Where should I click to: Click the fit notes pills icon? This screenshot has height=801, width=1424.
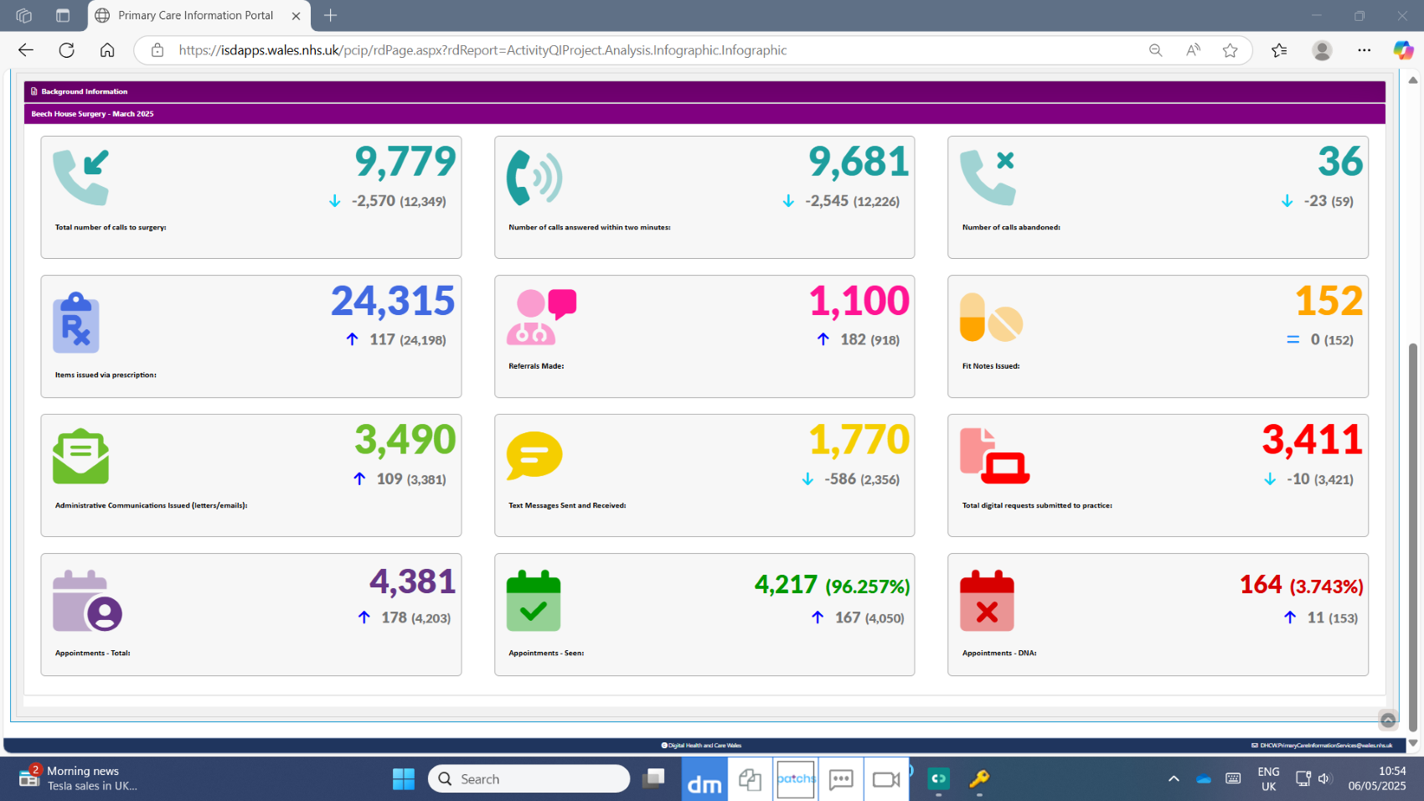(x=991, y=318)
